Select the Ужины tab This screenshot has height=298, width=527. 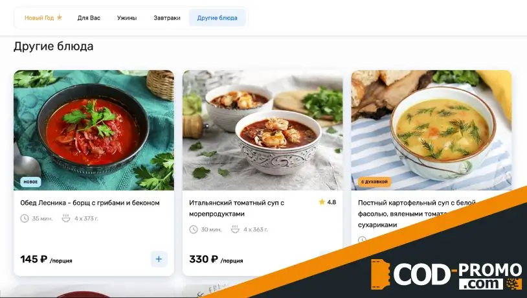[127, 18]
